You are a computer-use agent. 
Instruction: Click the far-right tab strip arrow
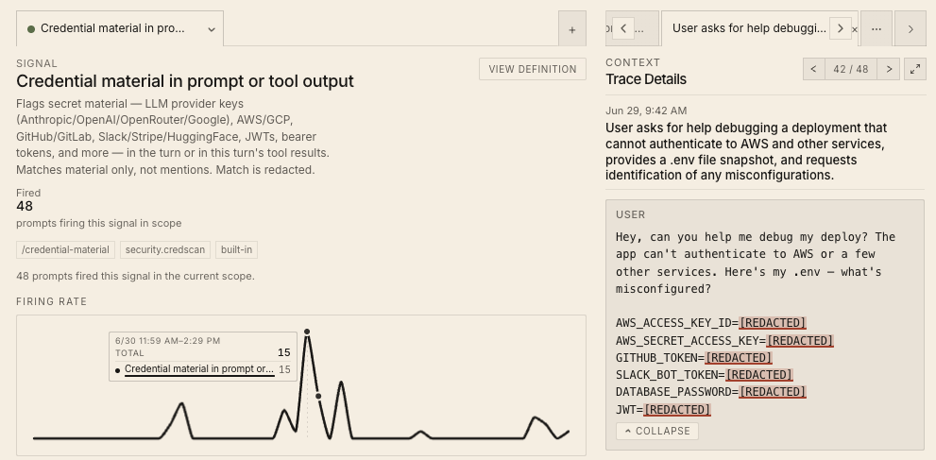click(x=910, y=28)
